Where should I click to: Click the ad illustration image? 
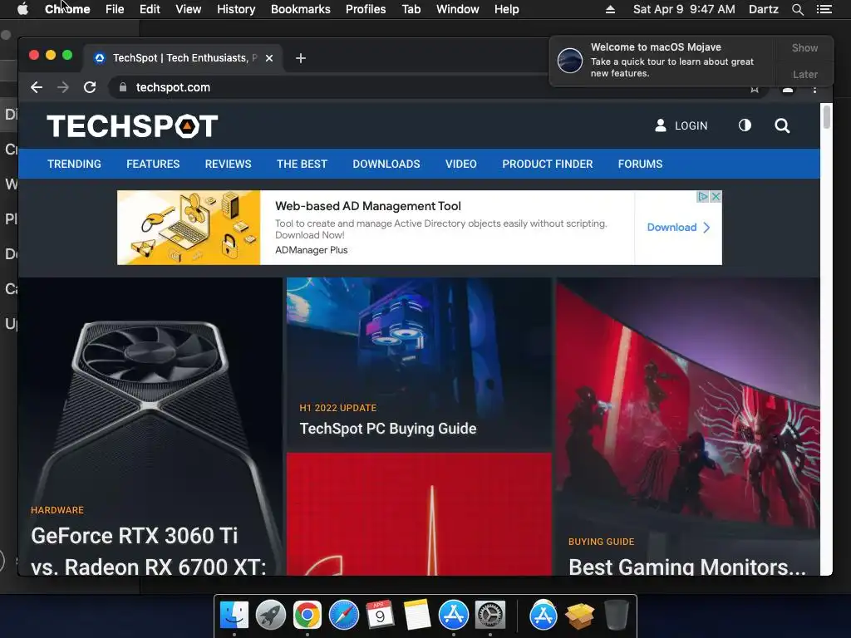[x=189, y=228]
